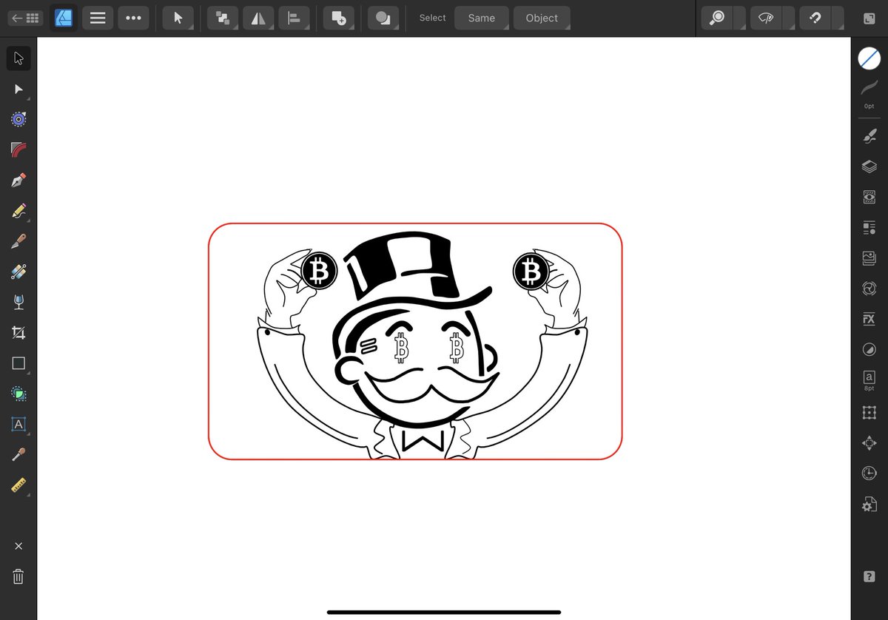Open the Appearance list studio icon
This screenshot has width=888, height=620.
(869, 228)
